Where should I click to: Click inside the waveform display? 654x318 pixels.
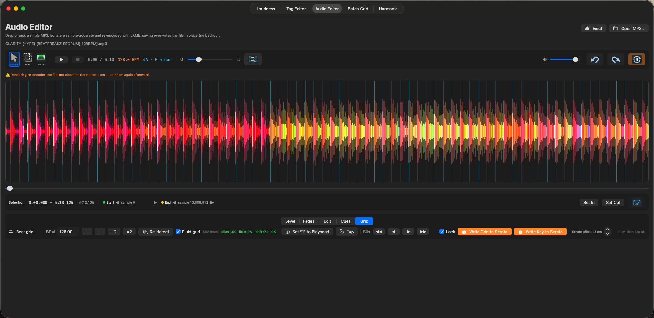[327, 132]
